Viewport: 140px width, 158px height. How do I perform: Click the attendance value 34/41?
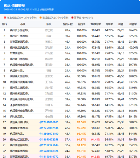(121, 99)
